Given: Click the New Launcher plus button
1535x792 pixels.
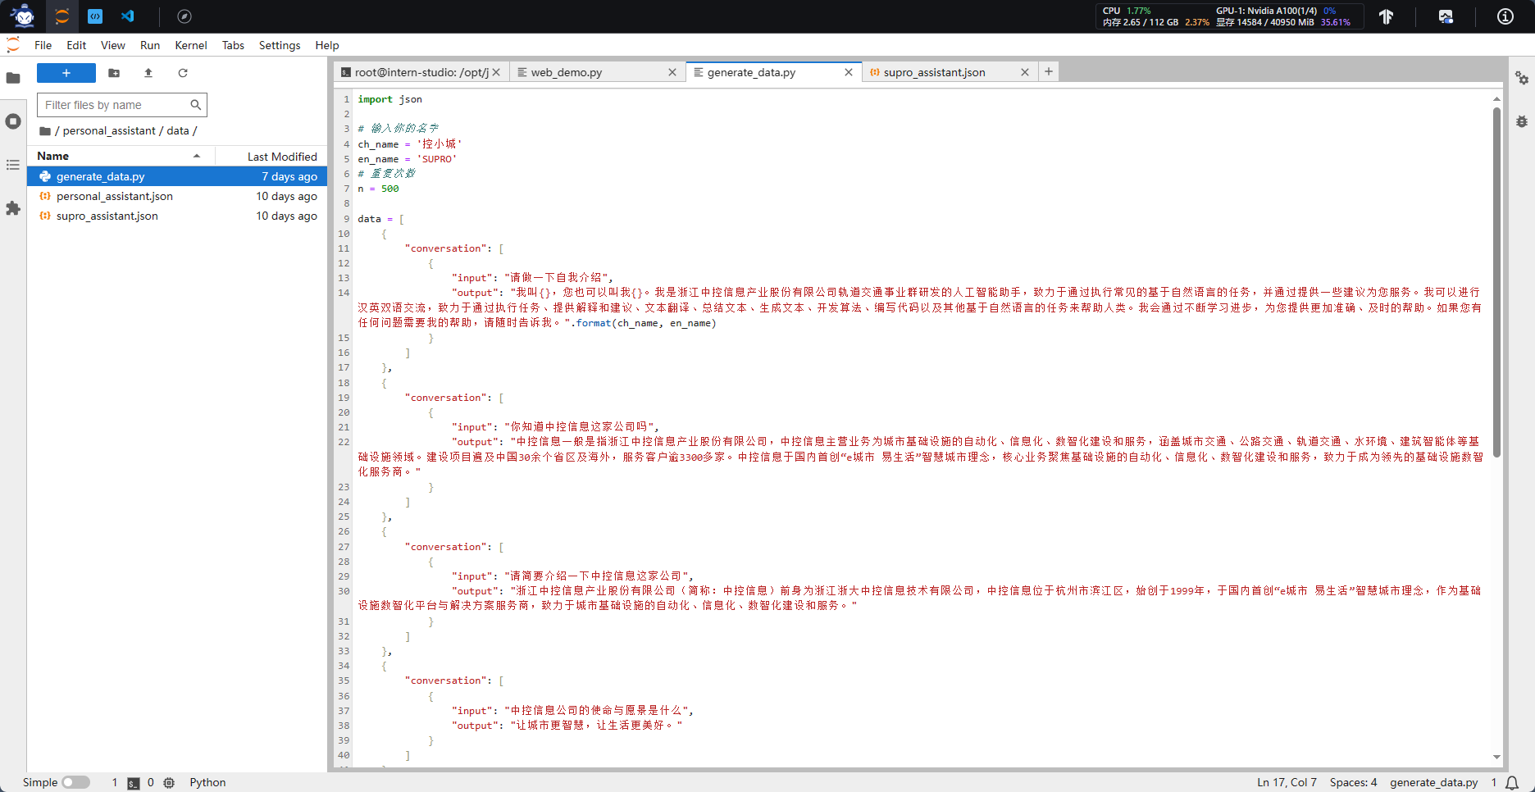Looking at the screenshot, I should tap(66, 73).
